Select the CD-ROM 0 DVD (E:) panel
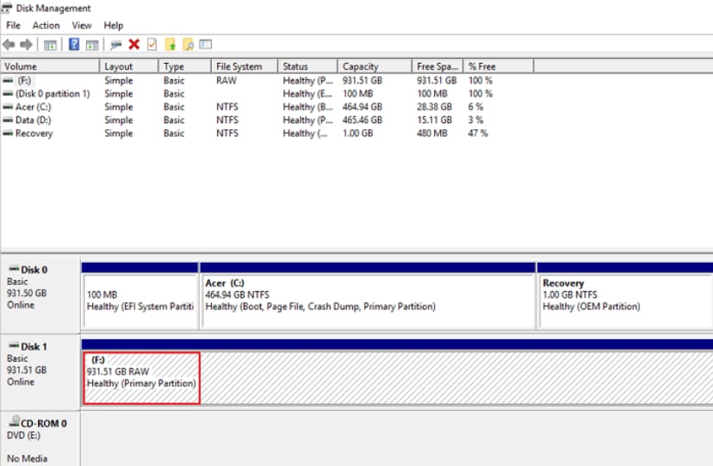The height and width of the screenshot is (466, 713). point(40,439)
